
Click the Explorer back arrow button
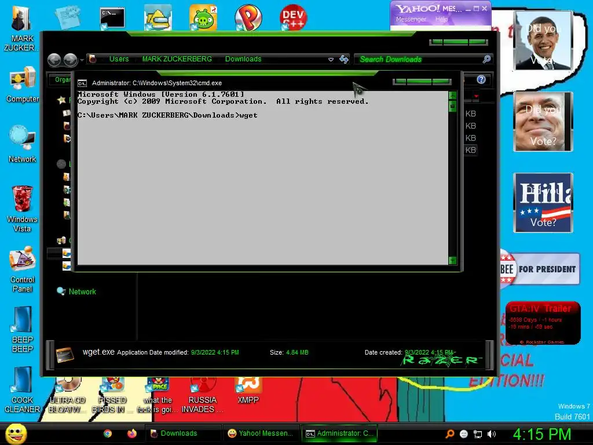click(x=54, y=60)
